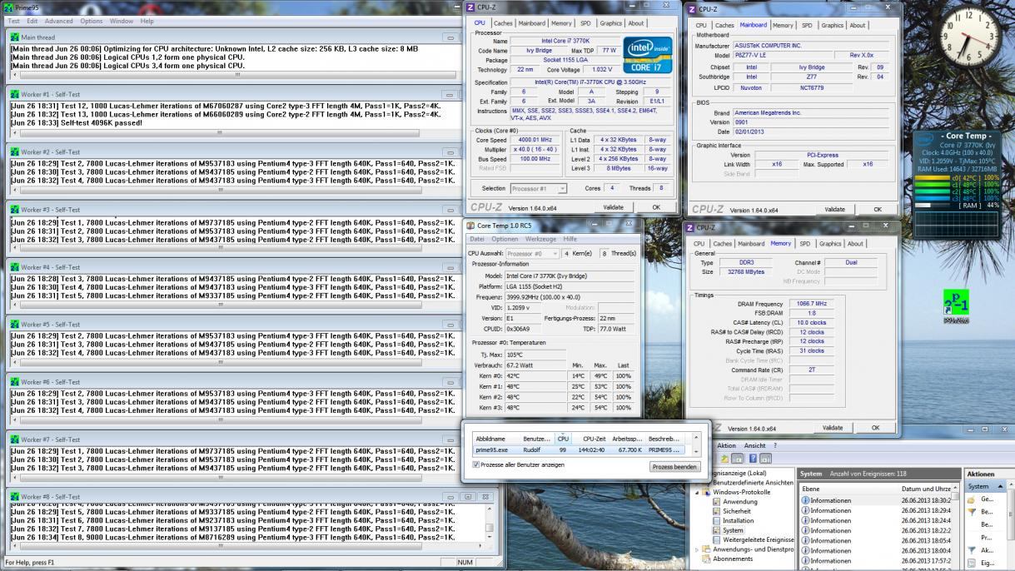
Task: Click the Intel Core i7 logo in CPU-Z
Action: (x=647, y=54)
